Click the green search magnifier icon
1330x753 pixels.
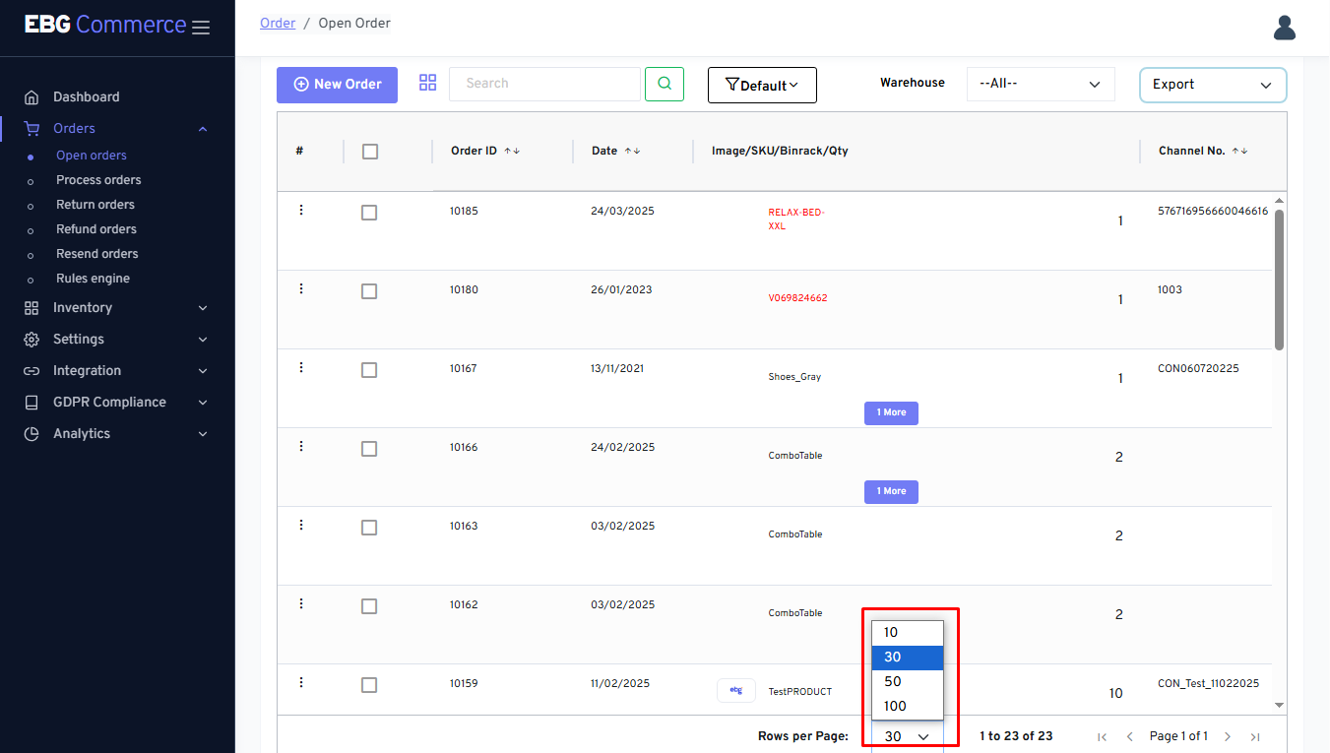[x=665, y=84]
